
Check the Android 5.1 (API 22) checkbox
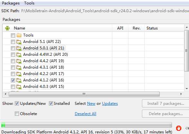(x=13, y=42)
